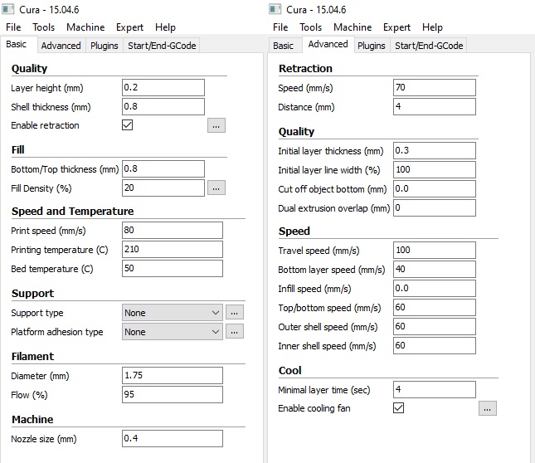Image resolution: width=535 pixels, height=463 pixels.
Task: Open Machine menu in left Cura window
Action: coord(85,27)
